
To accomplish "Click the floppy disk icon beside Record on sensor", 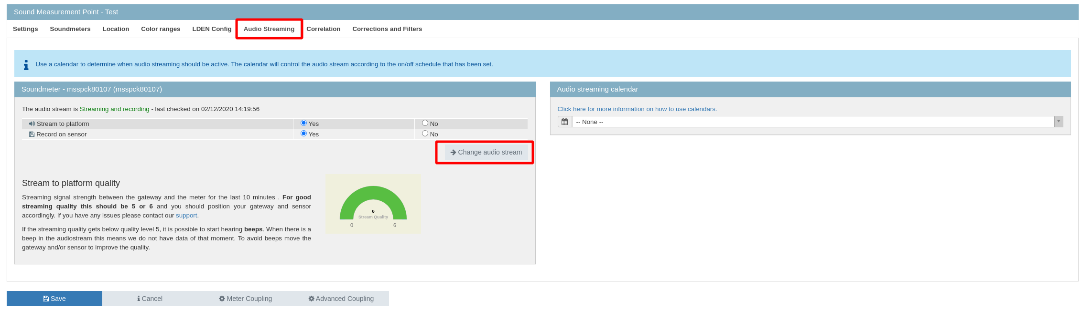I will pyautogui.click(x=32, y=134).
